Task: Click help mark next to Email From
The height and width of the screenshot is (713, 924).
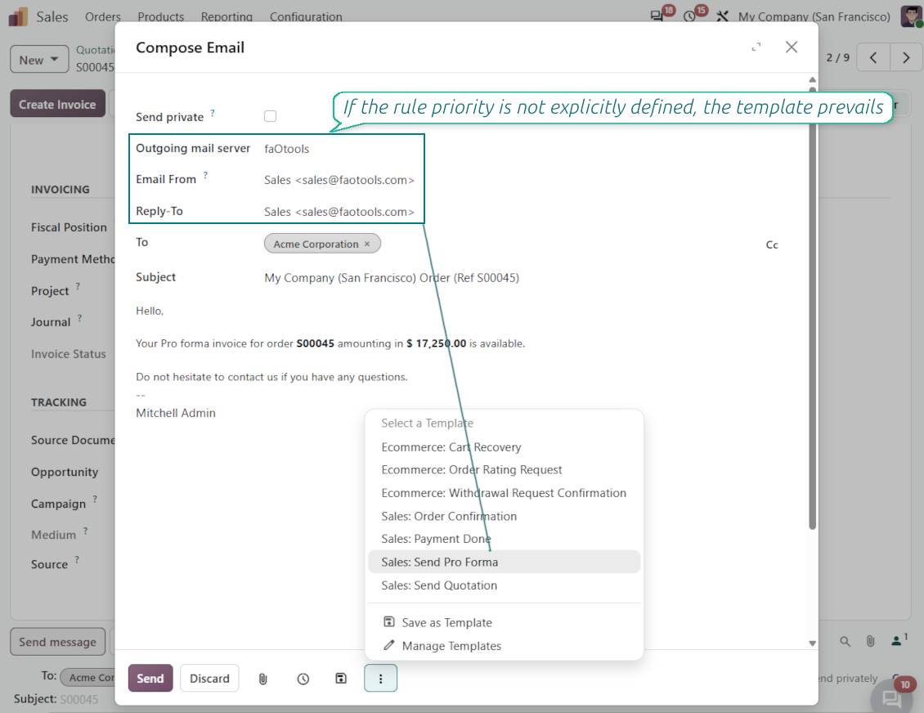Action: [205, 175]
